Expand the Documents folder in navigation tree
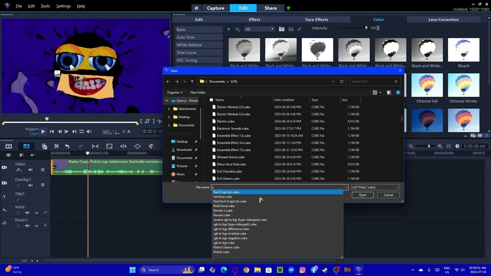The width and height of the screenshot is (491, 276). coord(169,125)
